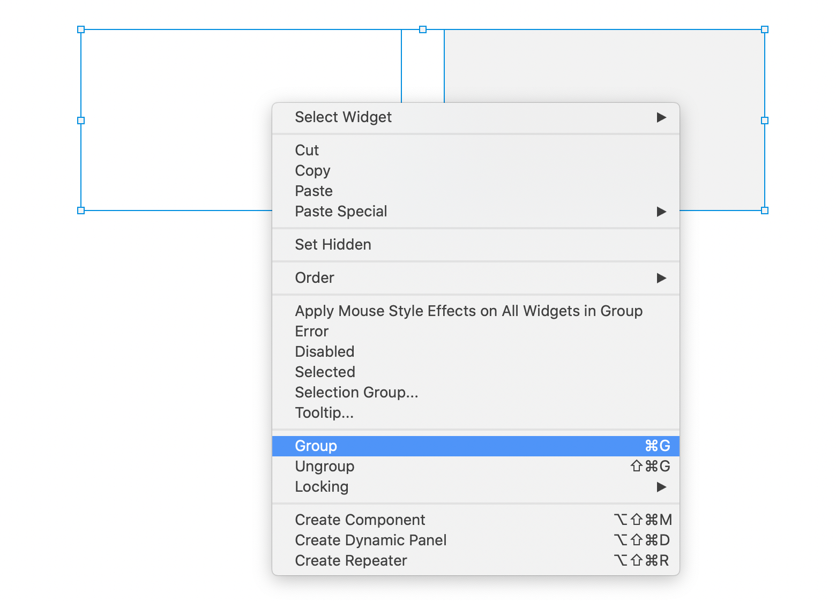Click the top-center selection handle

423,29
